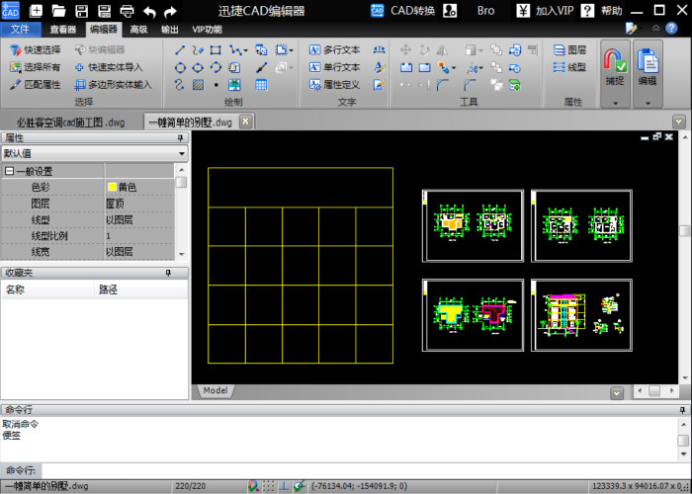Viewport: 692px width, 494px height.
Task: Select the Point drawing tool
Action: pos(216,84)
